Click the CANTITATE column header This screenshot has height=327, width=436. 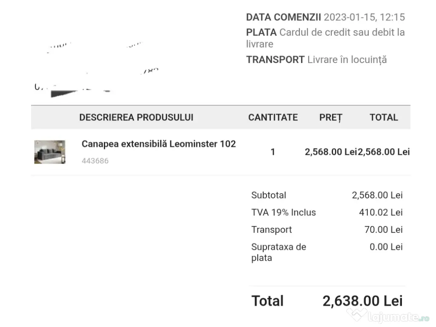tap(273, 118)
